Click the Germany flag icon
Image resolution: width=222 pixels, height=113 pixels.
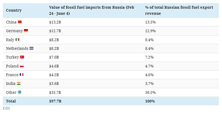coord(26,31)
